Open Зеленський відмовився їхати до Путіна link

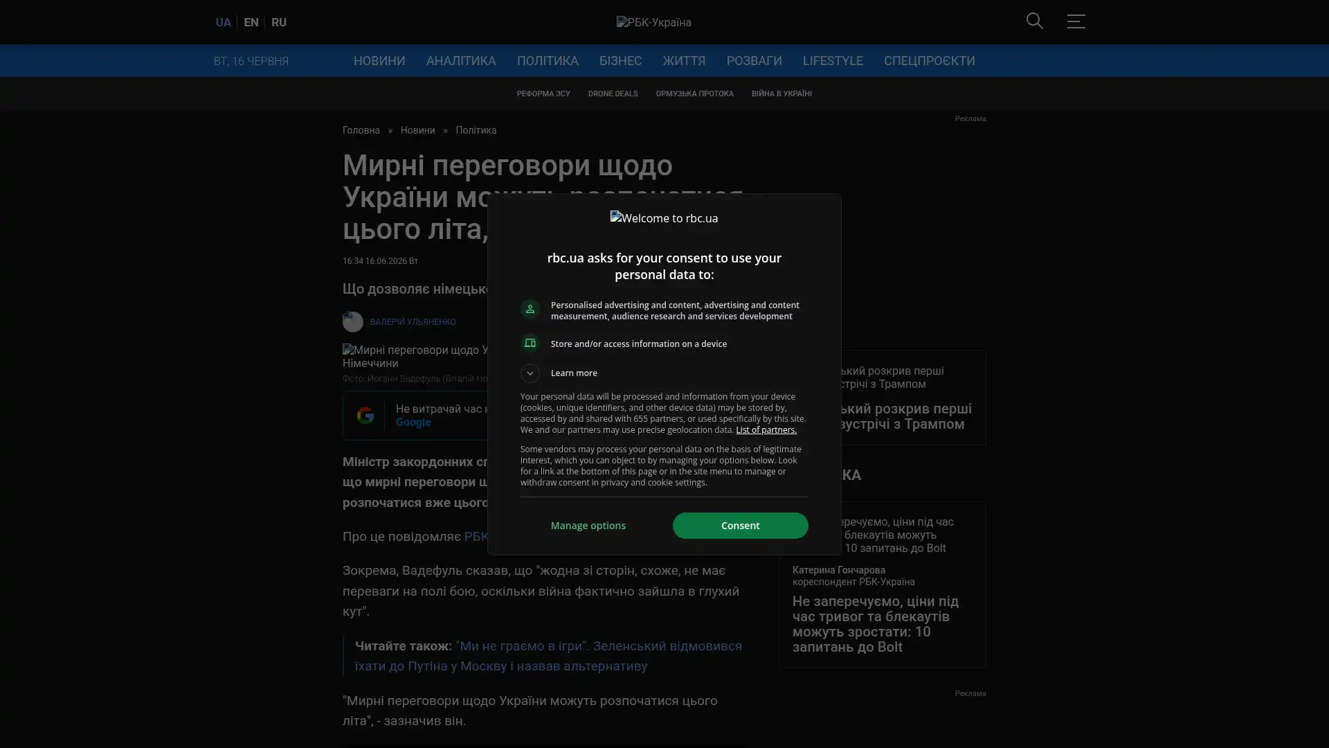[x=548, y=656]
